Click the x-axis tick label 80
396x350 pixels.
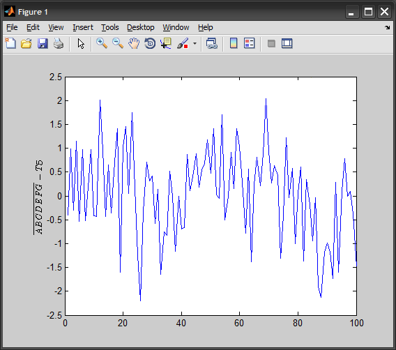point(298,323)
